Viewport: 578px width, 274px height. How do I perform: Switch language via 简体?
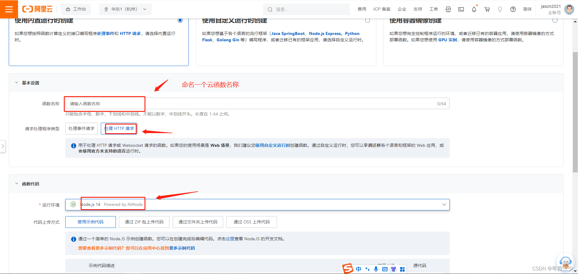[527, 9]
